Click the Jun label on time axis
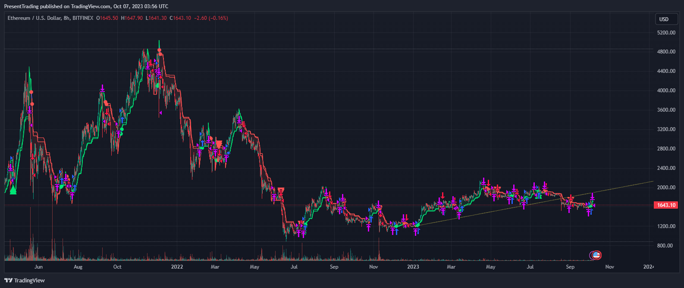The image size is (684, 288). (x=39, y=267)
